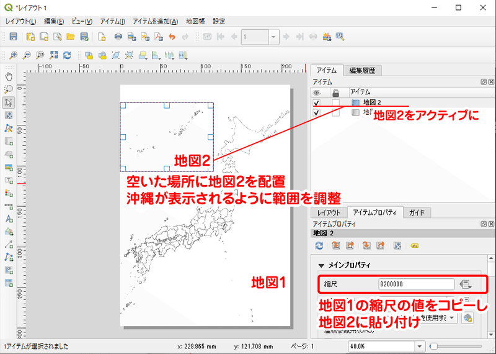This screenshot has height=354, width=496.
Task: Open the raise items dropdown in the toolbar
Action: click(143, 55)
